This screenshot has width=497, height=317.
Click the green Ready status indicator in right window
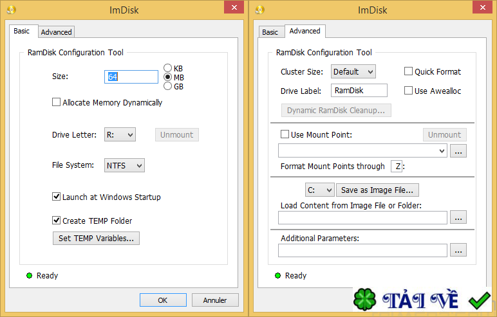click(277, 275)
